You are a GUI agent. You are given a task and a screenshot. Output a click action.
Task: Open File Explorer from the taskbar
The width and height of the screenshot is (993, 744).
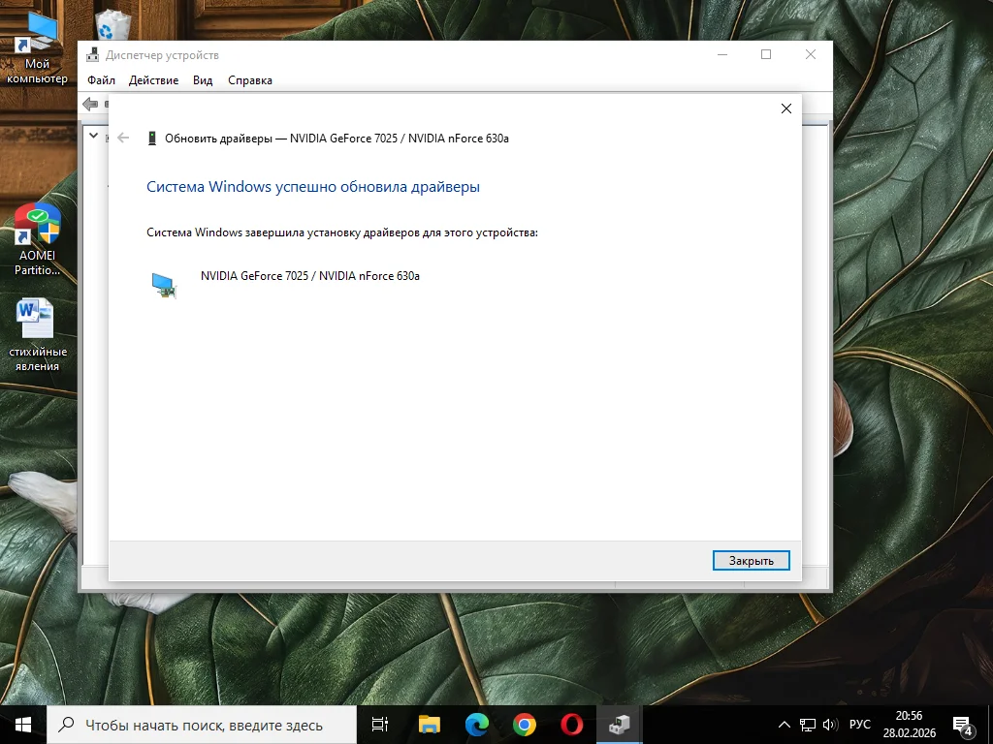[x=429, y=724]
